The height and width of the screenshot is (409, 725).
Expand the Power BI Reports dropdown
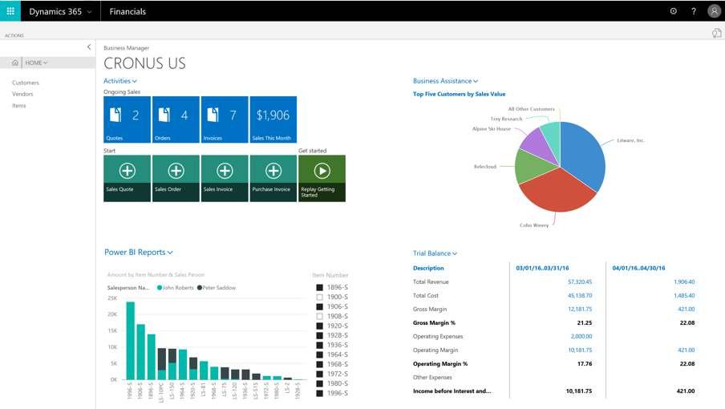[138, 253]
